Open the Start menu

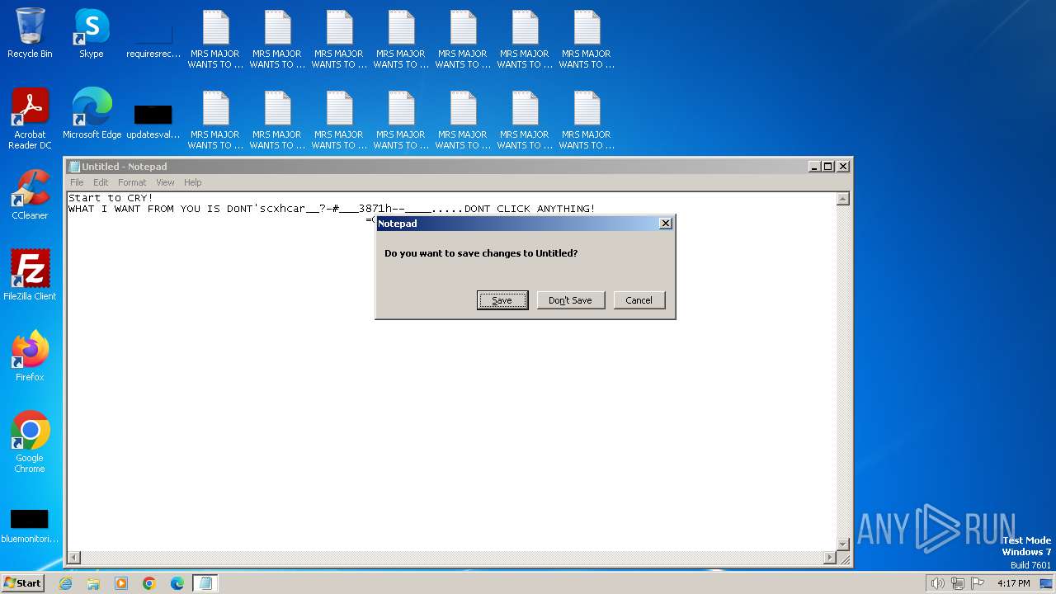[x=23, y=583]
